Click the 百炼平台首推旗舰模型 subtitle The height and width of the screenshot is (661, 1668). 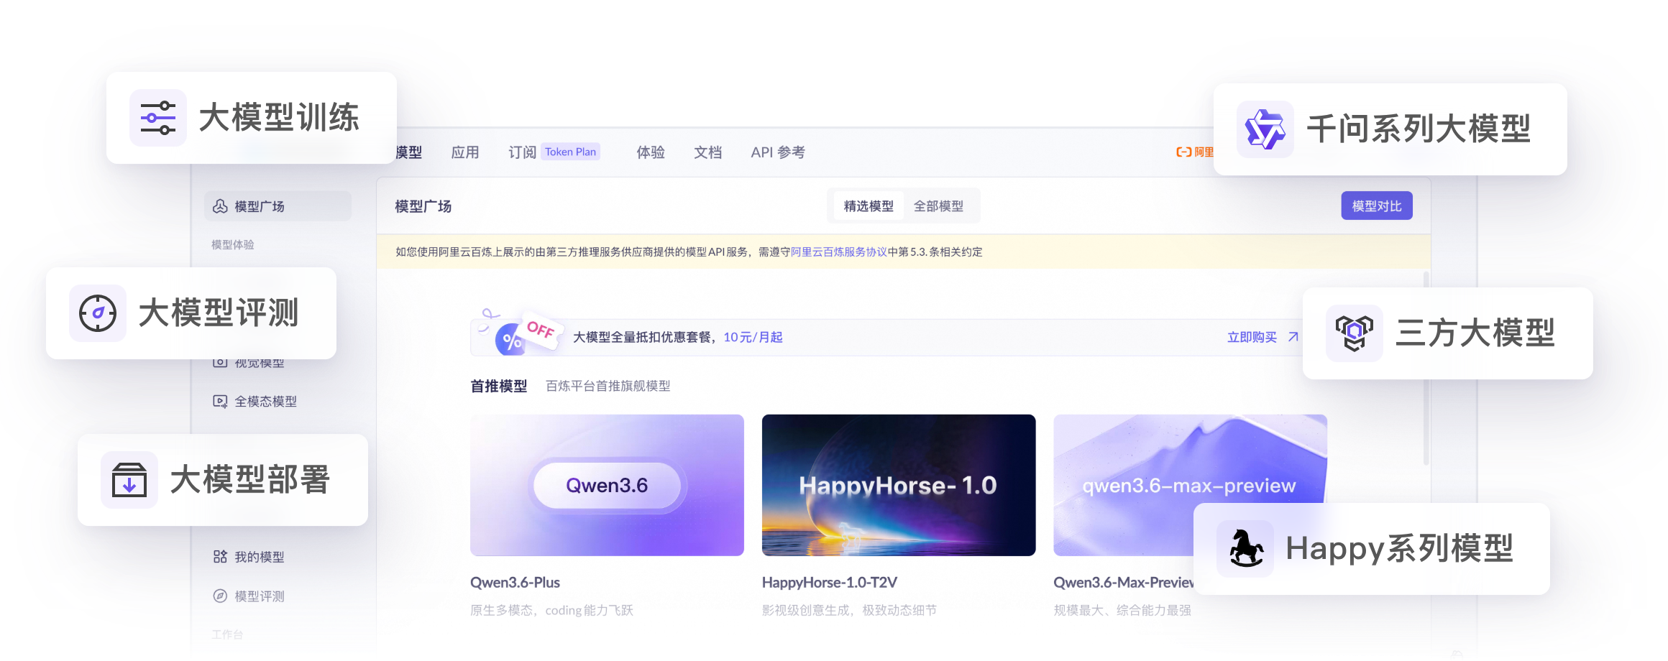(608, 387)
